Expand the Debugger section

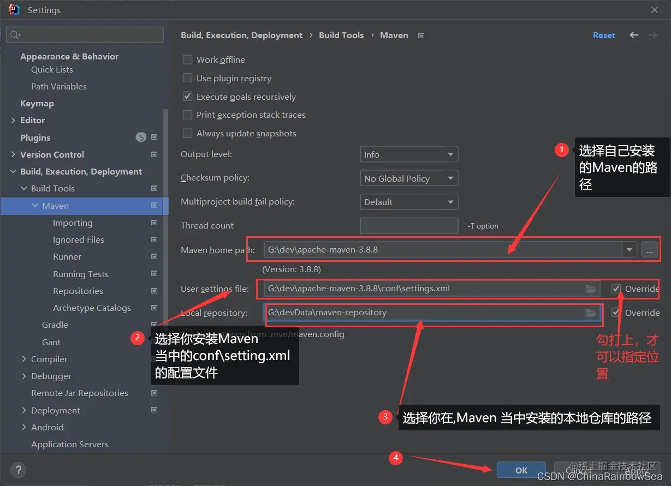tap(24, 376)
